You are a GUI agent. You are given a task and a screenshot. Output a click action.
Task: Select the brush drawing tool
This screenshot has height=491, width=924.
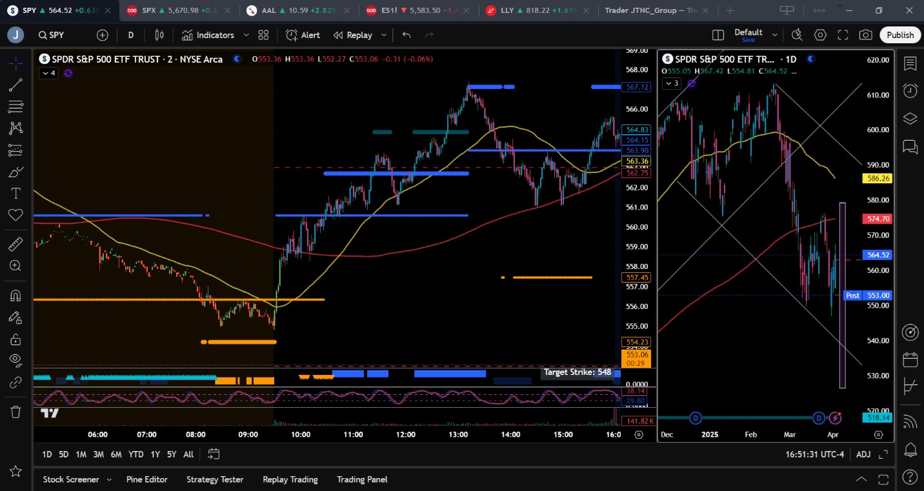click(15, 172)
